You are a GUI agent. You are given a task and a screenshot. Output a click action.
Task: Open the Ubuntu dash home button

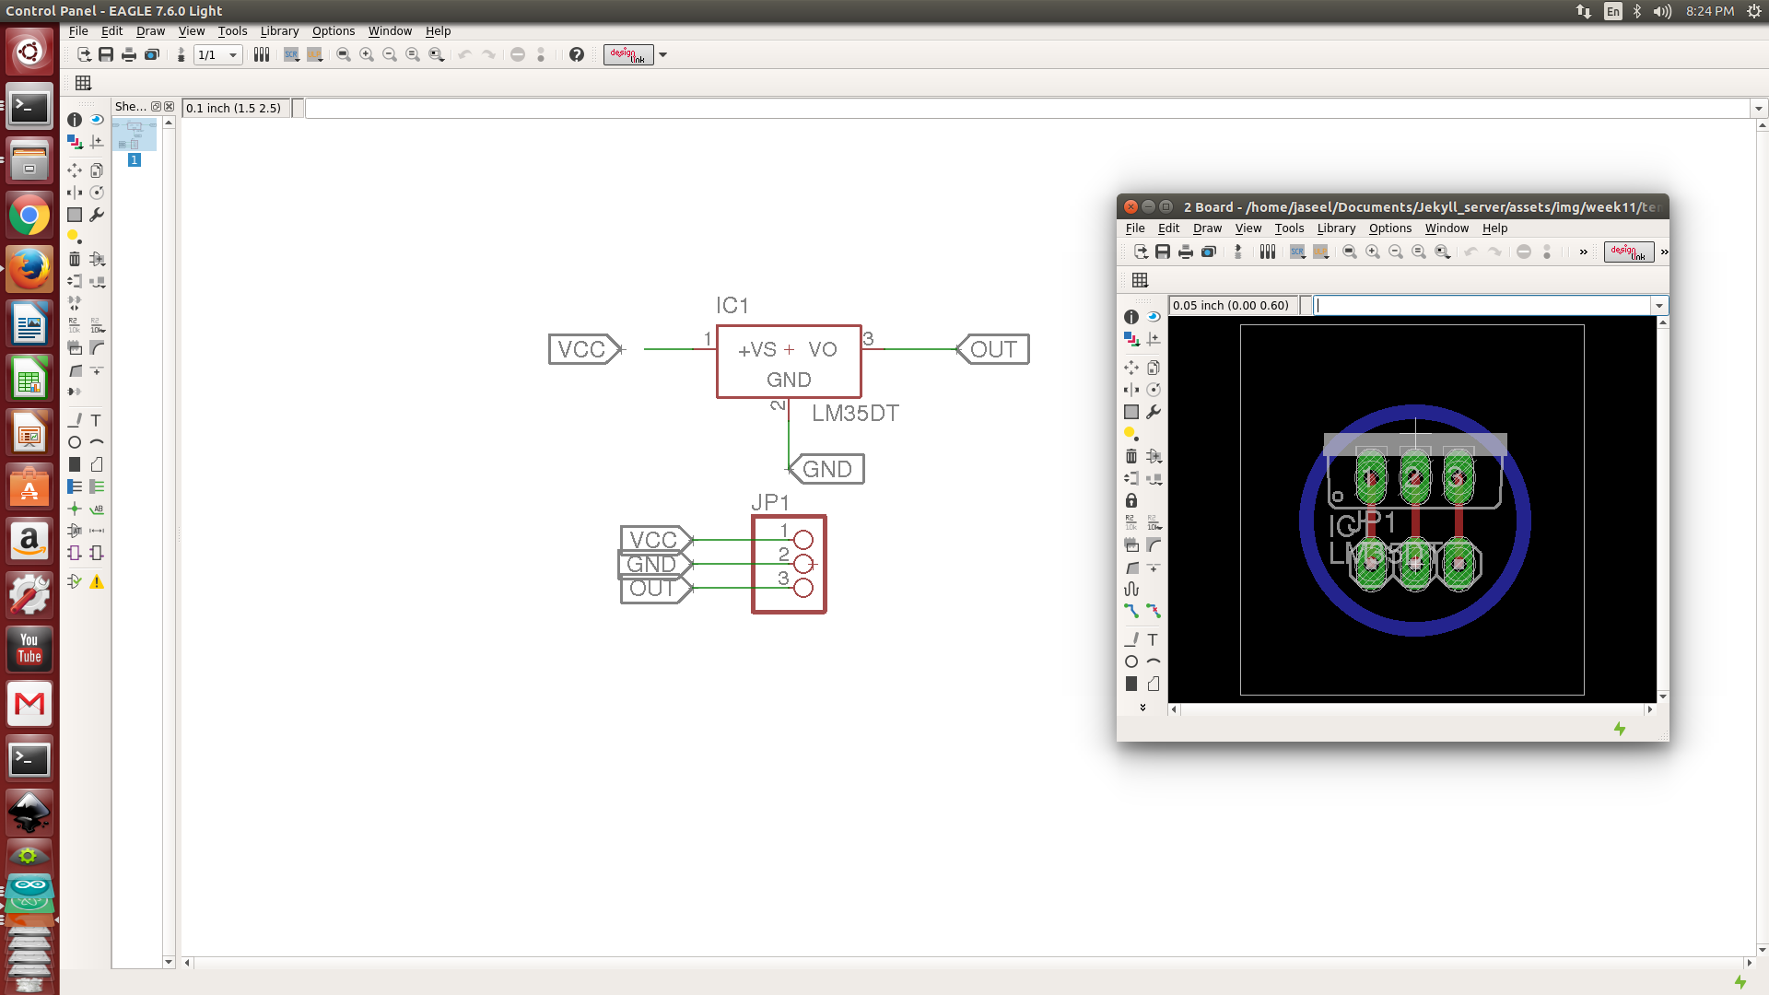coord(29,52)
